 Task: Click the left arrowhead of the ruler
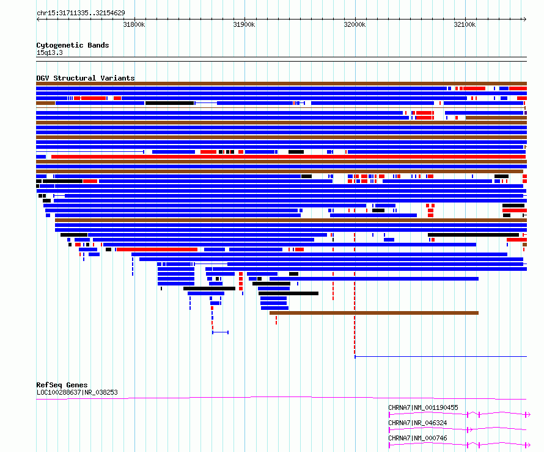click(38, 19)
